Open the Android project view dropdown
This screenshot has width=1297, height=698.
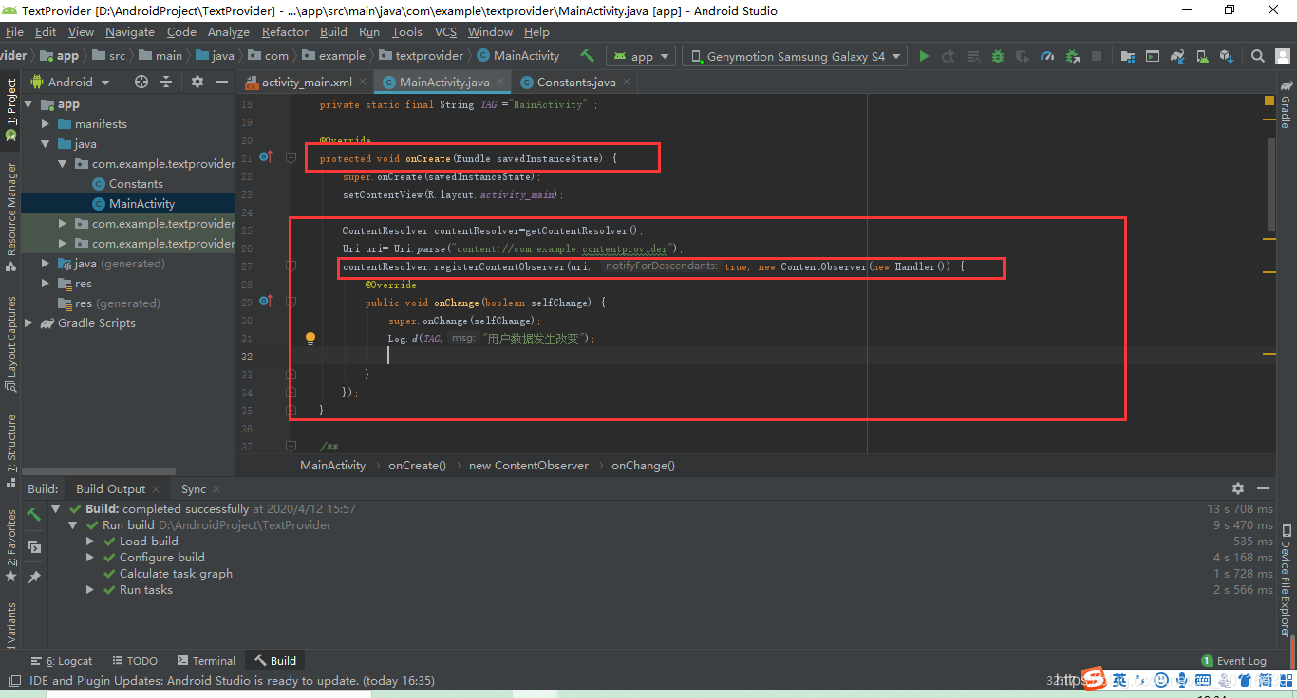70,82
